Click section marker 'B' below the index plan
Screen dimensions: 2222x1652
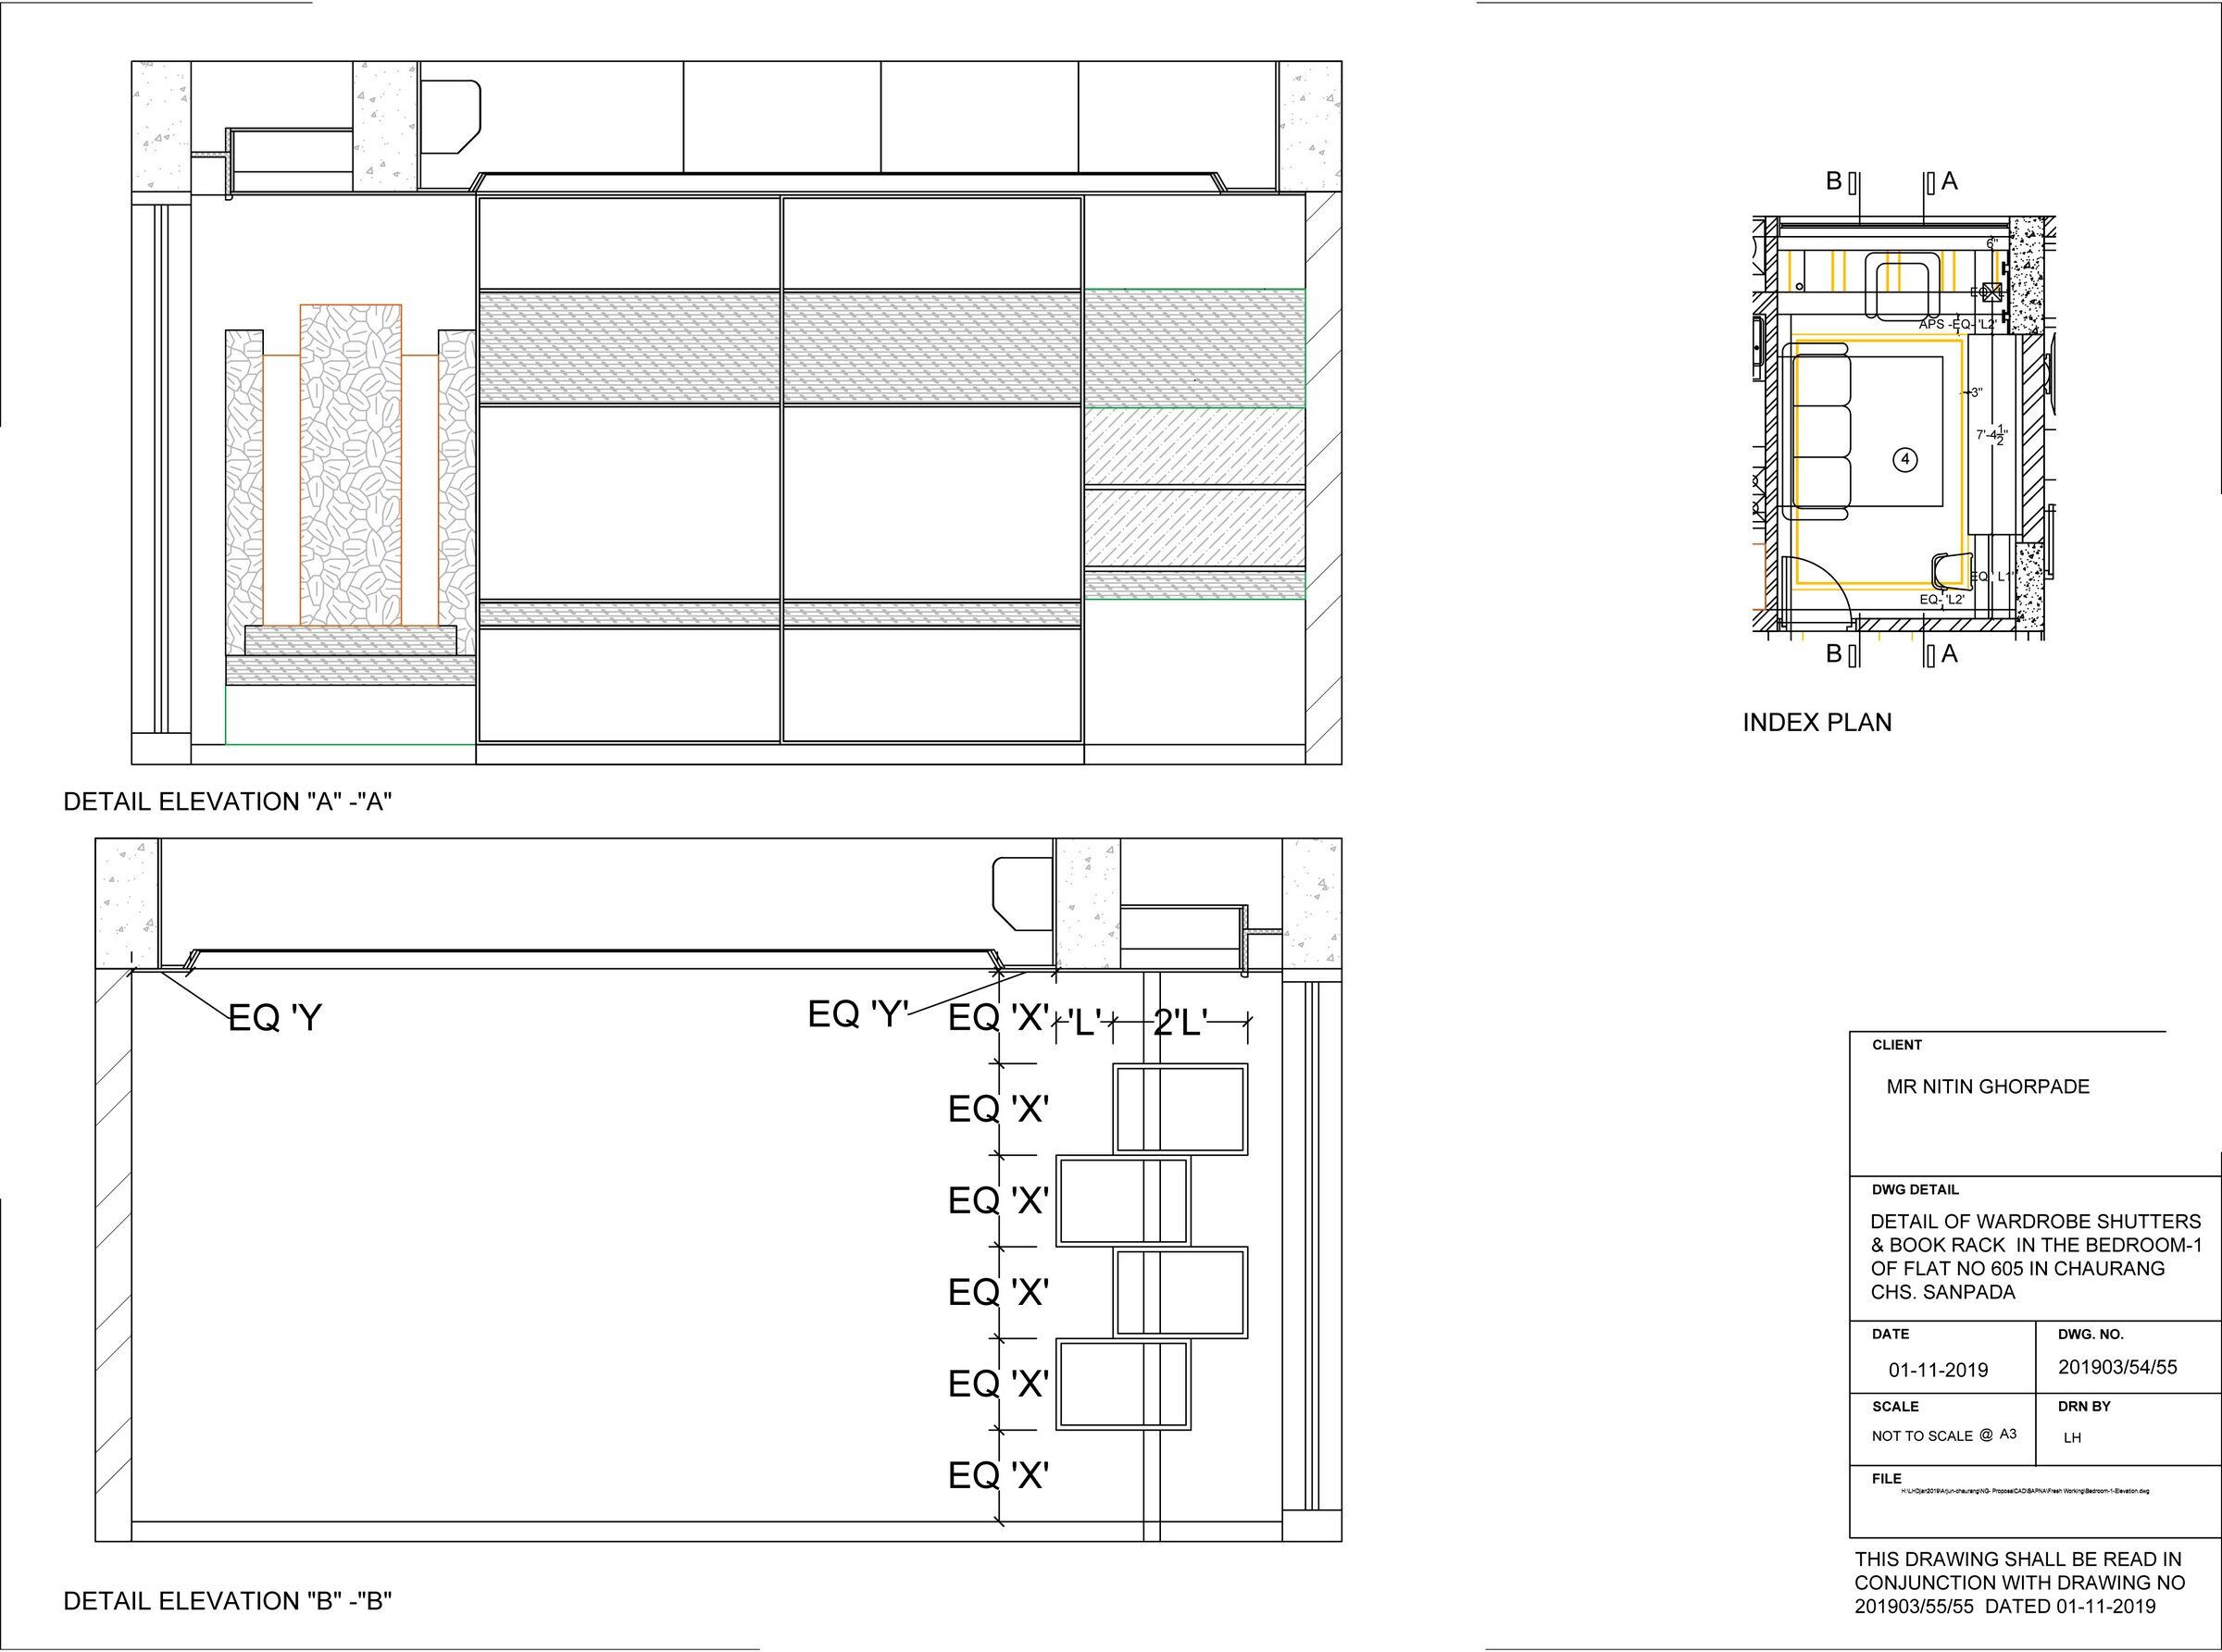[x=1834, y=654]
